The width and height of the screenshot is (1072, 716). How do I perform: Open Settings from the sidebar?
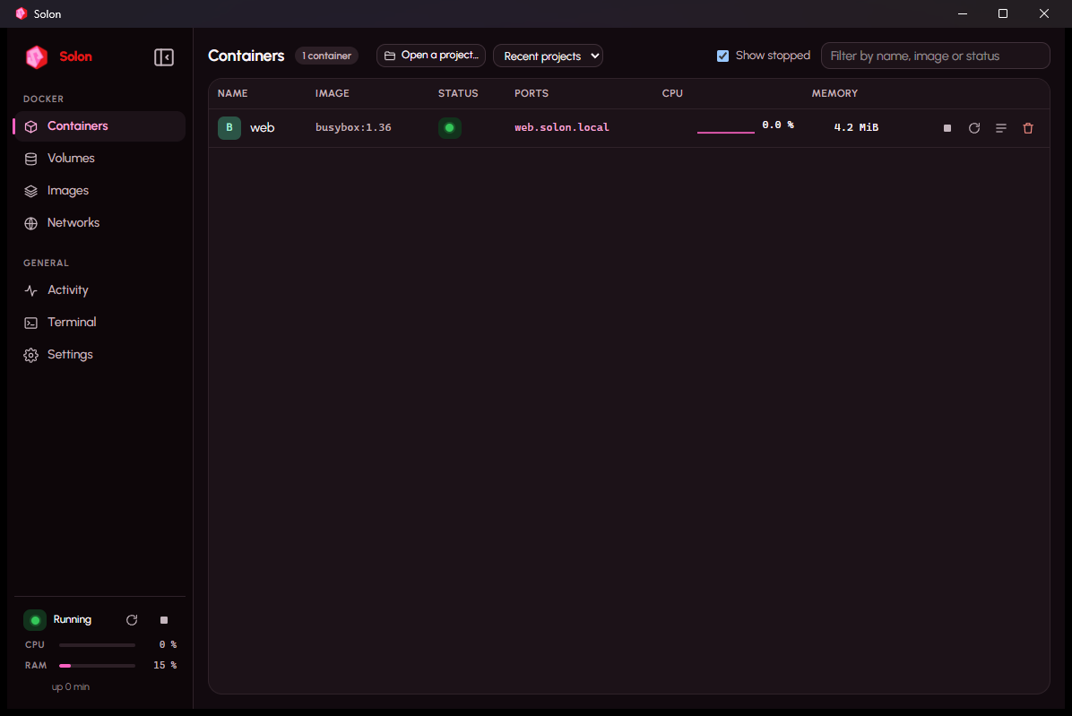click(99, 355)
